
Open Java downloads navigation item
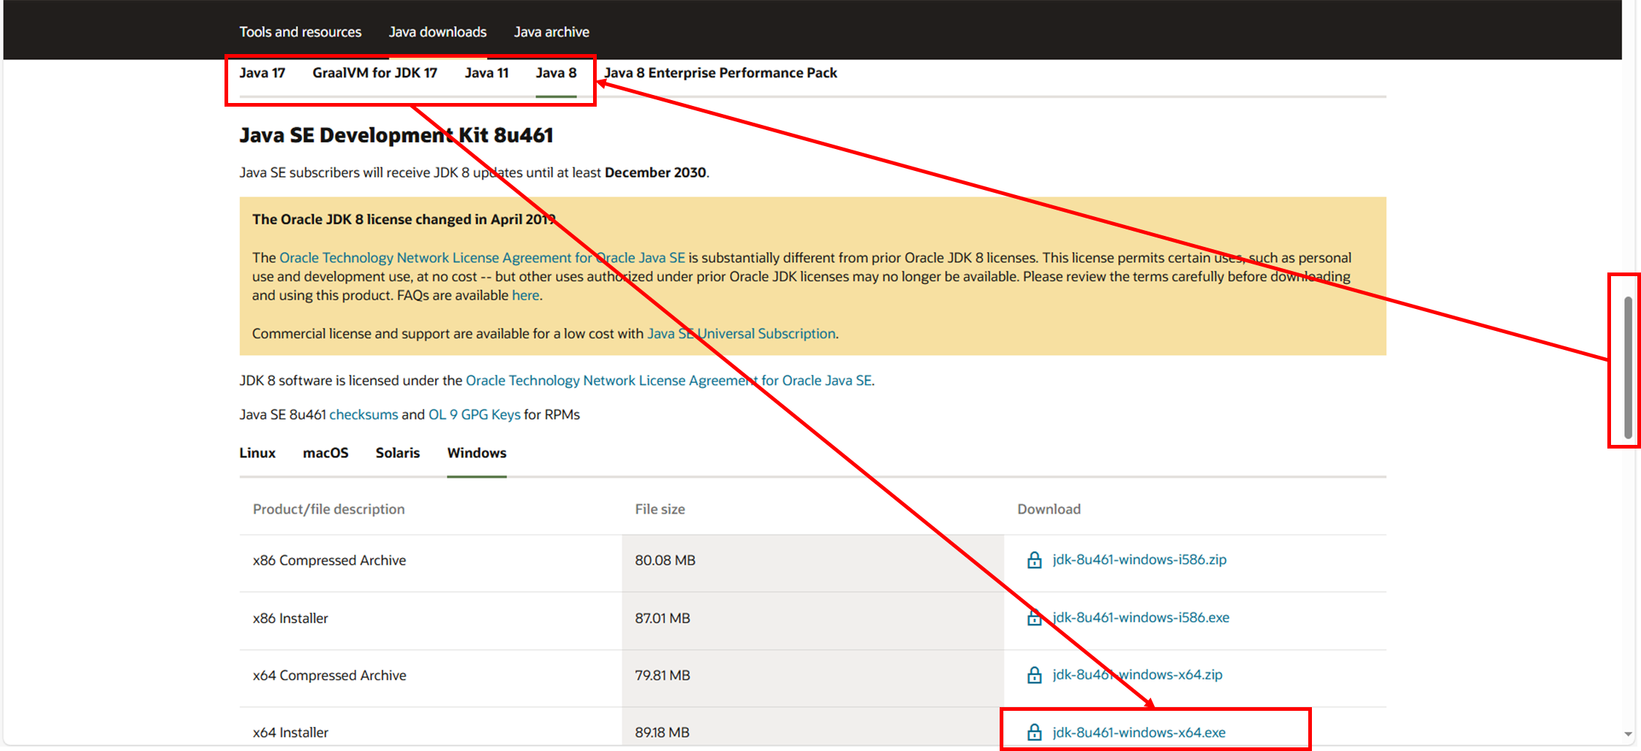point(437,32)
